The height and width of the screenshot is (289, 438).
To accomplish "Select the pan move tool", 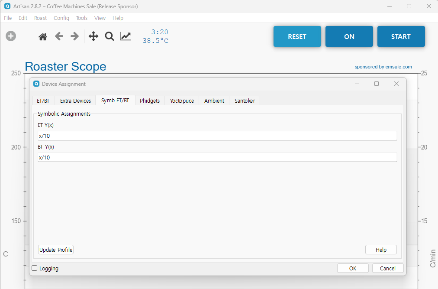I will [93, 36].
